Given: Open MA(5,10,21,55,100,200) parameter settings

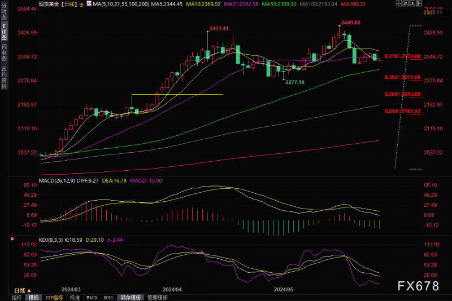Looking at the screenshot, I should 121,4.
